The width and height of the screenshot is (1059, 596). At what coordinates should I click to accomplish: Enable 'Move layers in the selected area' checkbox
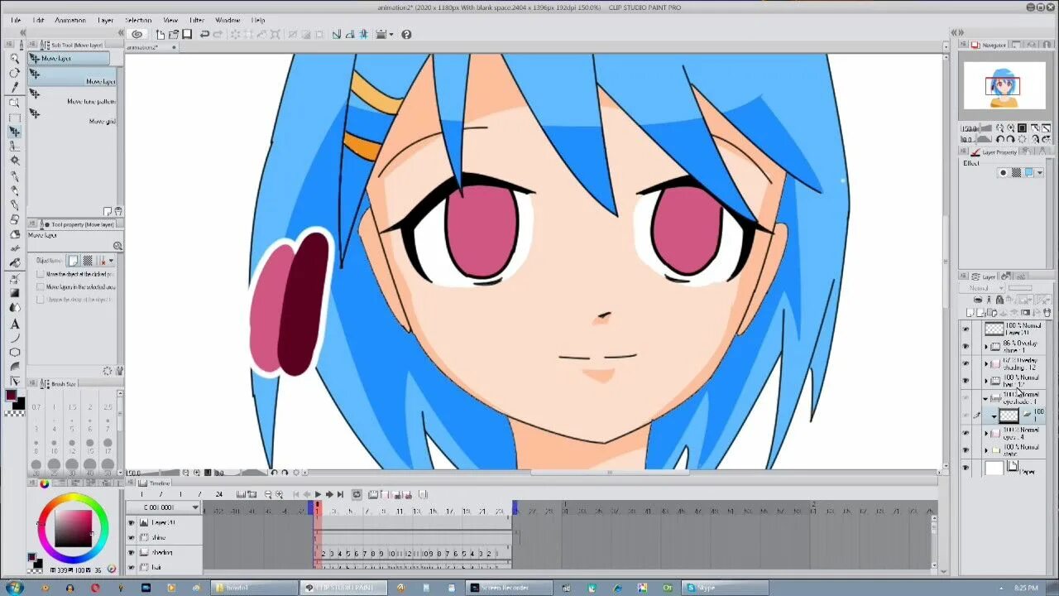click(x=41, y=286)
